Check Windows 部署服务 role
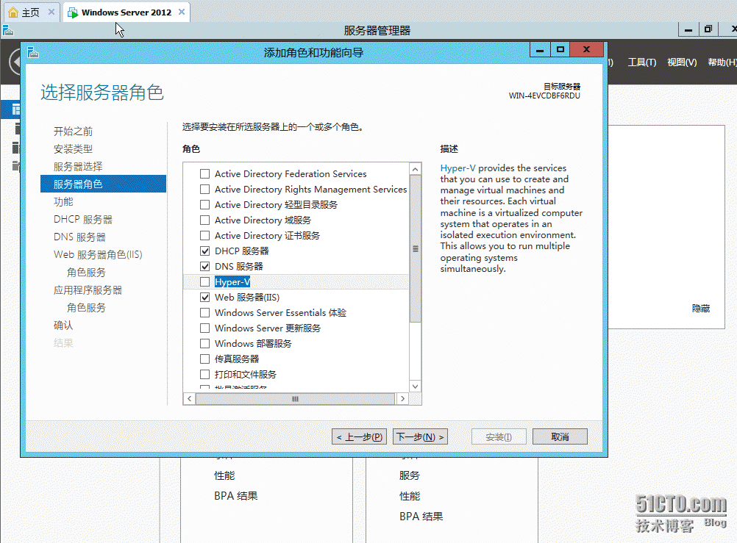The width and height of the screenshot is (737, 543). point(204,343)
